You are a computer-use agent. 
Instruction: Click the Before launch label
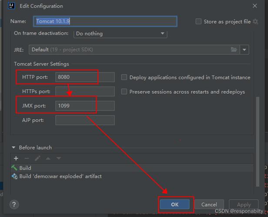pyautogui.click(x=35, y=148)
